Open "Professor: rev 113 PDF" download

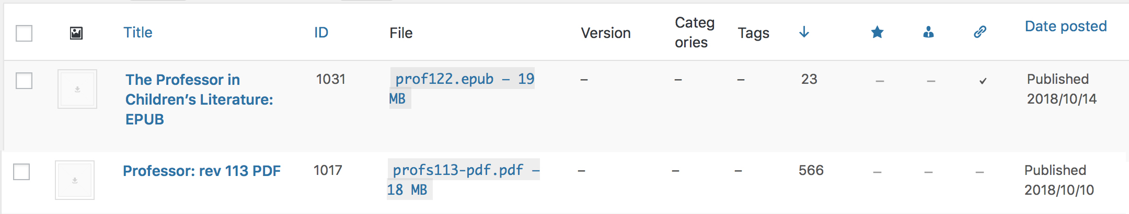click(x=202, y=171)
